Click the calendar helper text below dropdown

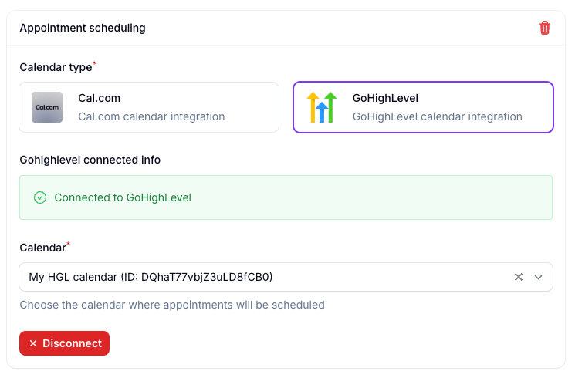tap(172, 305)
